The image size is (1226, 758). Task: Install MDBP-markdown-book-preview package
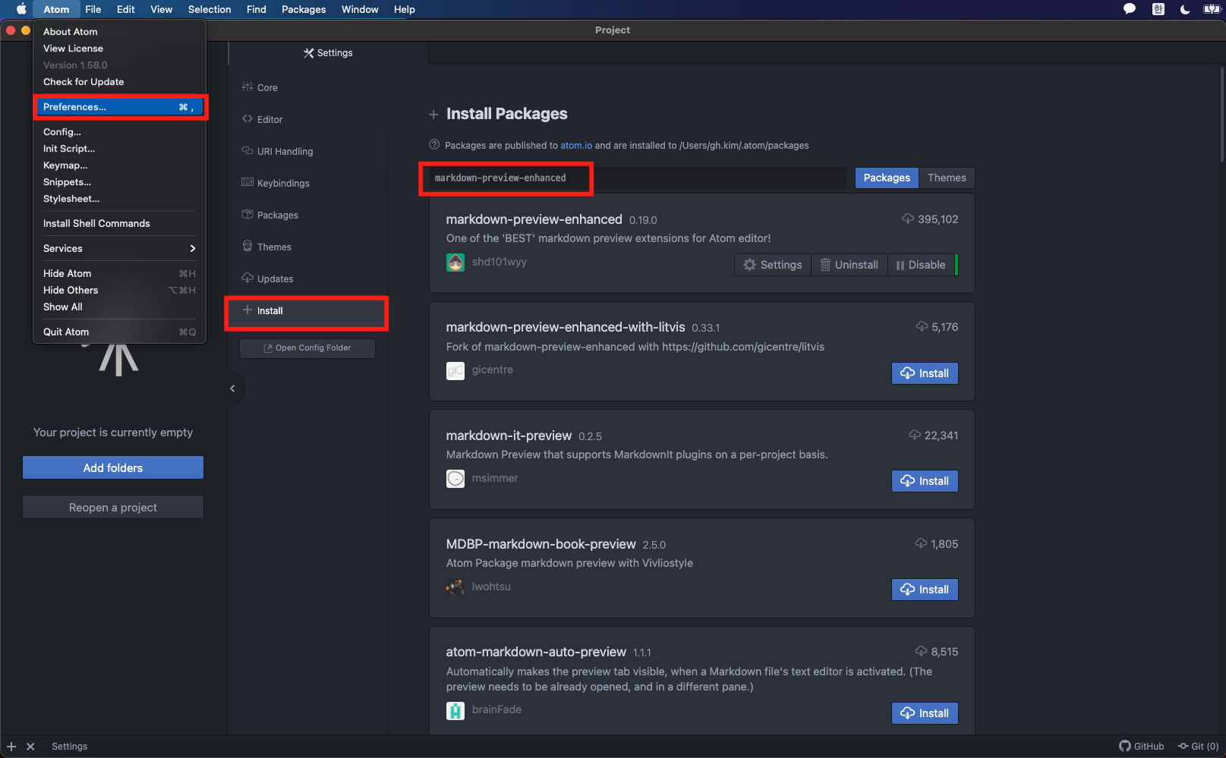pyautogui.click(x=925, y=590)
